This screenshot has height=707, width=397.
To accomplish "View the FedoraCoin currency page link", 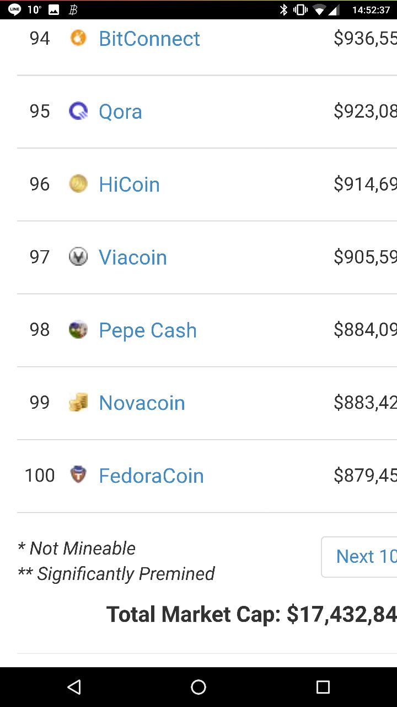I will (151, 476).
